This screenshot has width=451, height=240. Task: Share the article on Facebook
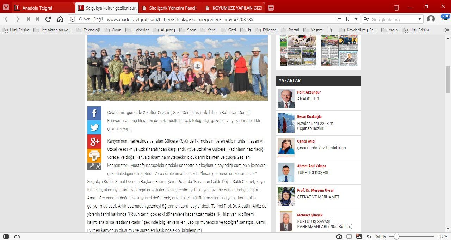click(x=94, y=113)
